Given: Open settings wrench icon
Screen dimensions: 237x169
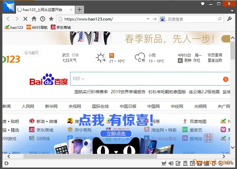Looking at the screenshot, I should pyautogui.click(x=229, y=19).
